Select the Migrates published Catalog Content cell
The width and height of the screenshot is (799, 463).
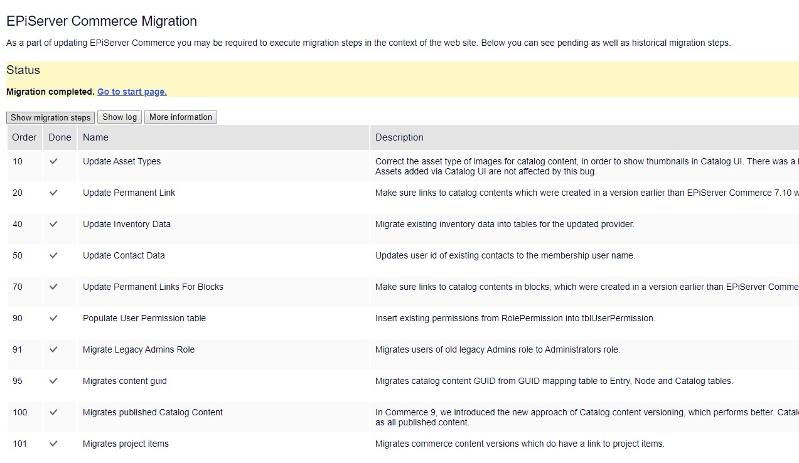click(x=223, y=417)
